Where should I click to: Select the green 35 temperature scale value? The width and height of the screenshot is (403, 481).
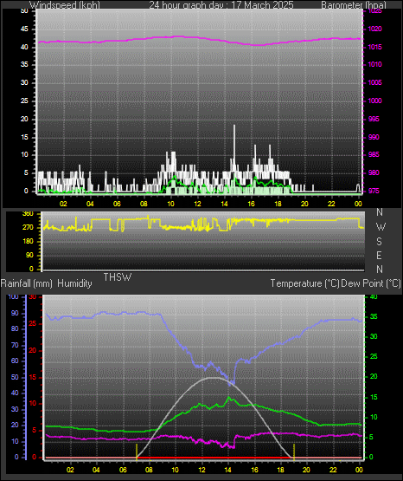pyautogui.click(x=374, y=317)
